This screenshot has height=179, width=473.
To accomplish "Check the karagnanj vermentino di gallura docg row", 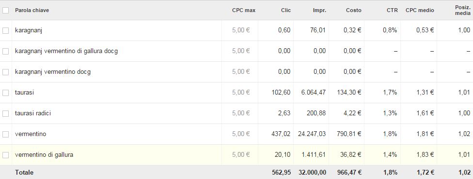I will pyautogui.click(x=5, y=51).
